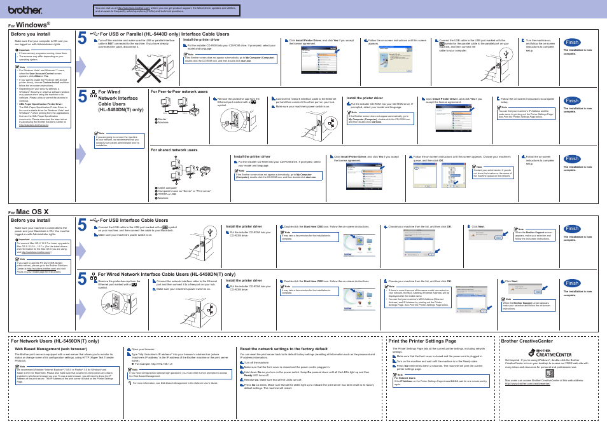This screenshot has width=607, height=429.
Task: Click 'Install the printer driver' heading in Windows USB row
Action: coord(201,40)
